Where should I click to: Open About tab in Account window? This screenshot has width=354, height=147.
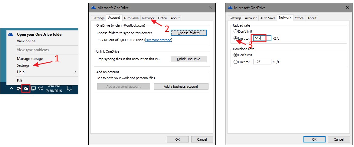click(x=175, y=18)
